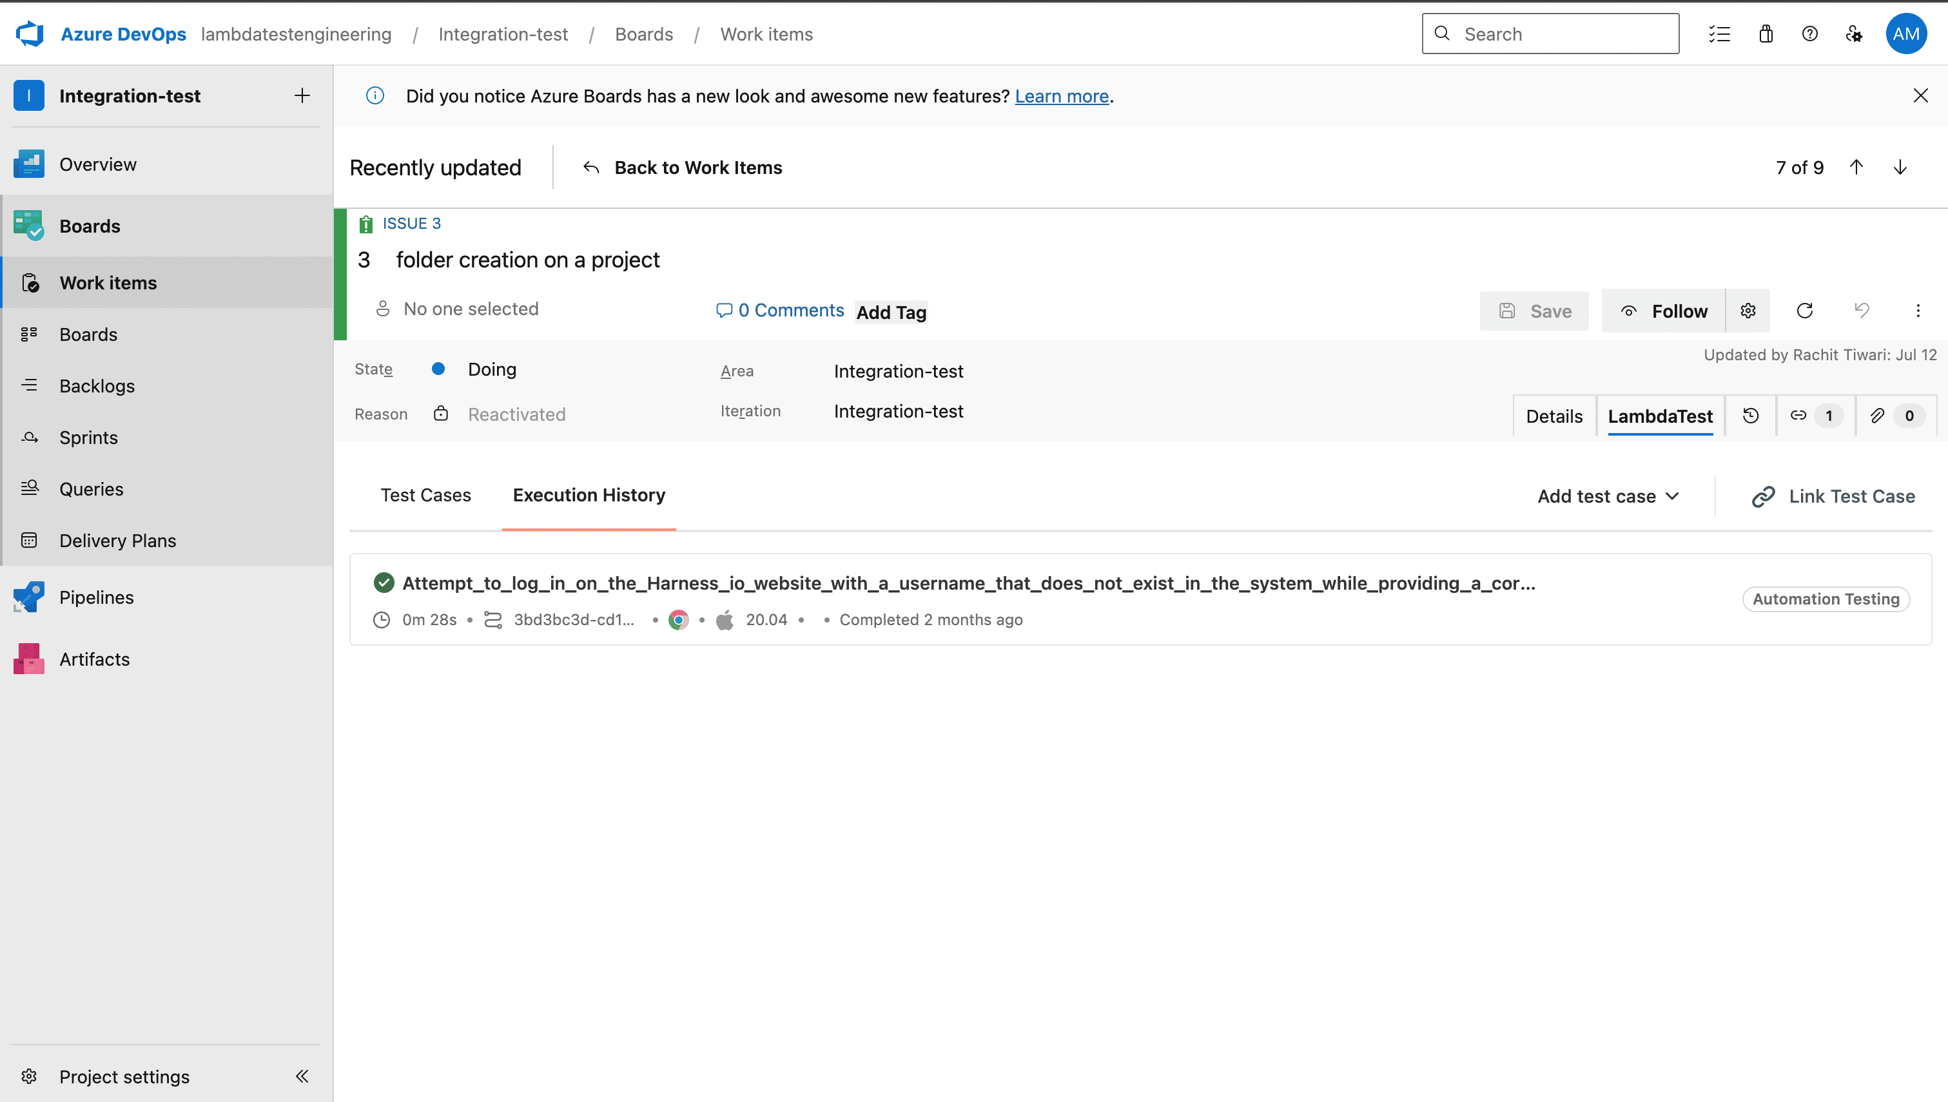Screen dimensions: 1948x1102
Task: Follow the Learn more link
Action: point(1062,96)
